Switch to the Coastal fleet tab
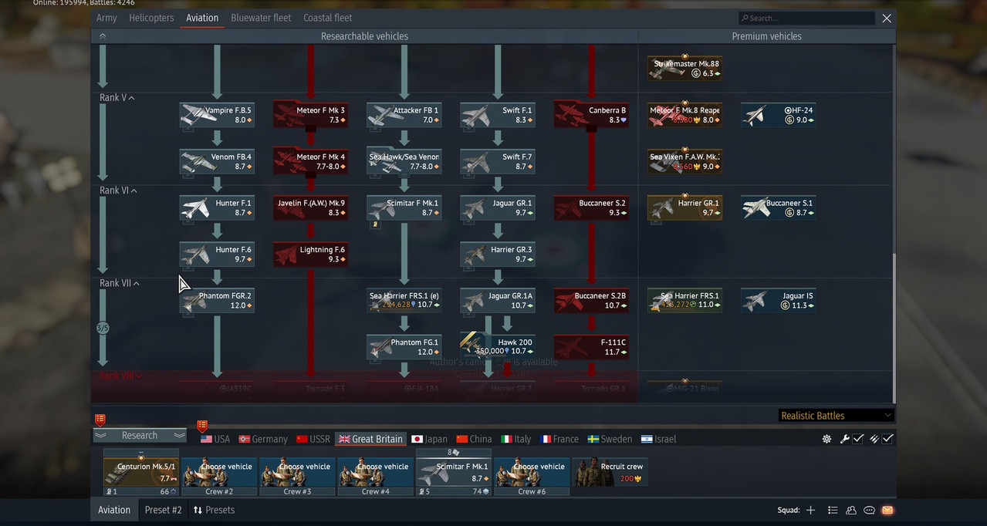The width and height of the screenshot is (987, 526). click(327, 18)
